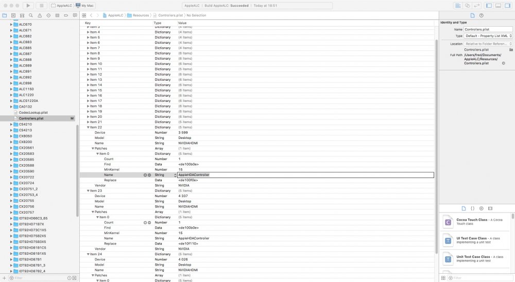Toggle the Utilities pane visibility
This screenshot has width=515, height=282.
coord(507,6)
